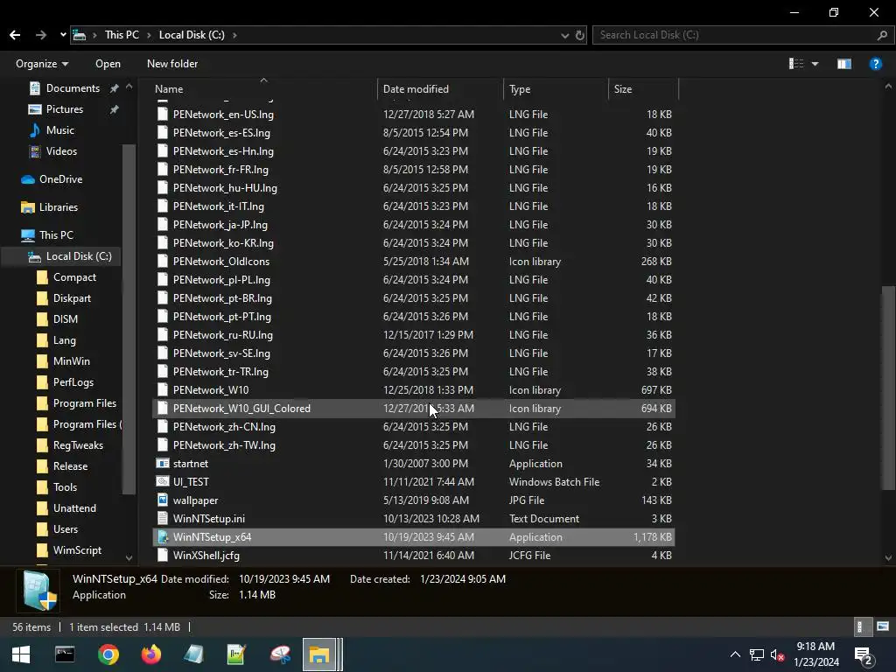Click the search magnifier icon
The height and width of the screenshot is (672, 896).
pyautogui.click(x=882, y=35)
